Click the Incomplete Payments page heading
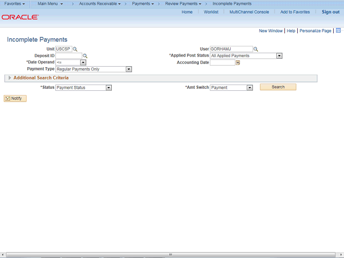The width and height of the screenshot is (344, 258). 37,40
